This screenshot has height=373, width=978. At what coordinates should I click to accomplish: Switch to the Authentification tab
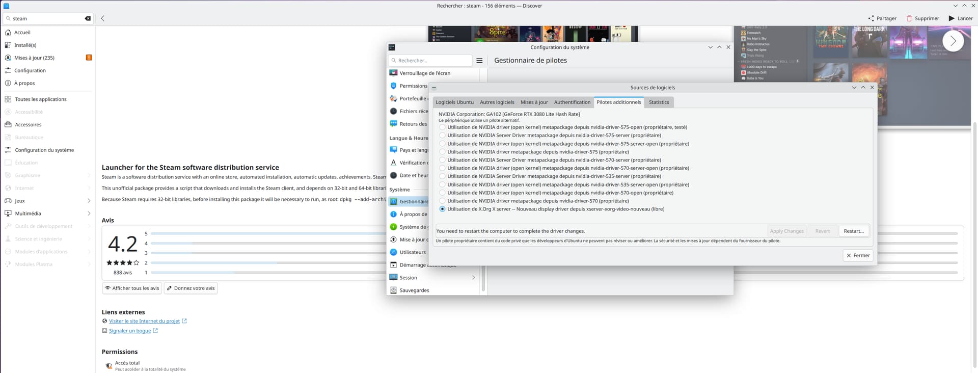pyautogui.click(x=572, y=102)
